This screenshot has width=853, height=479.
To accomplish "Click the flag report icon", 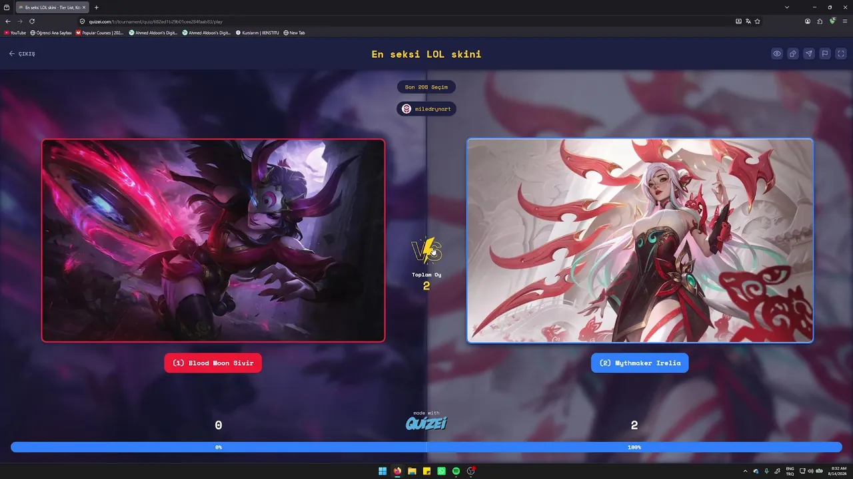I will [825, 54].
